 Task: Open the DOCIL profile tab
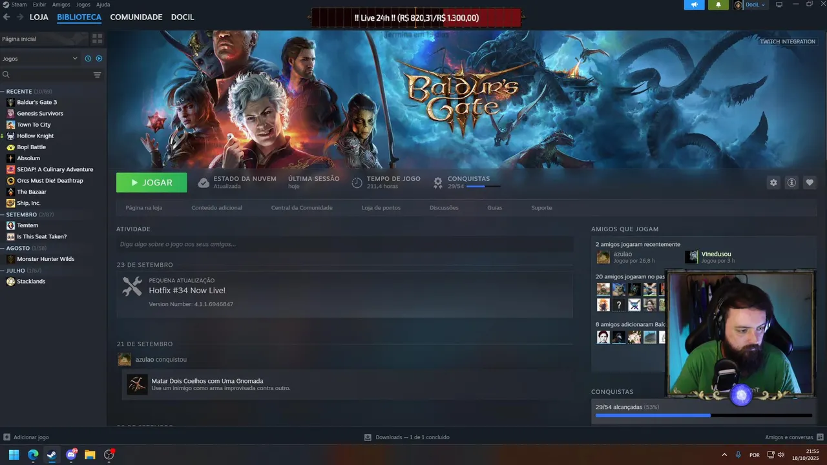pos(182,17)
